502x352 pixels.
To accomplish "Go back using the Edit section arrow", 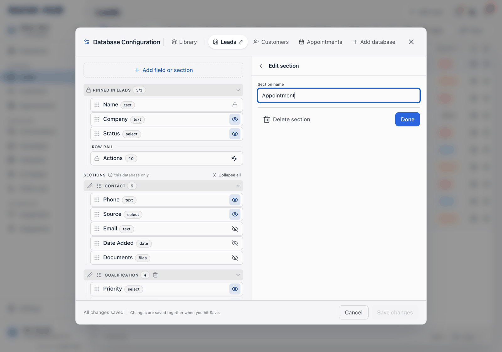I will pyautogui.click(x=261, y=66).
